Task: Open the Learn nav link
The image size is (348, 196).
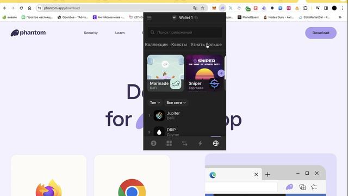Action: coord(120,33)
